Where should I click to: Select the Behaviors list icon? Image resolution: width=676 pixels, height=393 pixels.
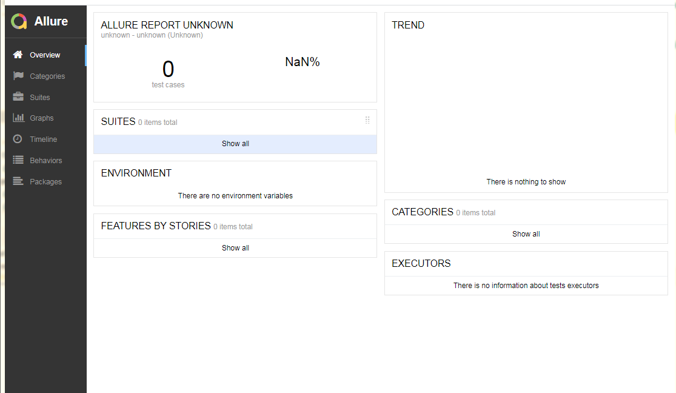pyautogui.click(x=18, y=160)
